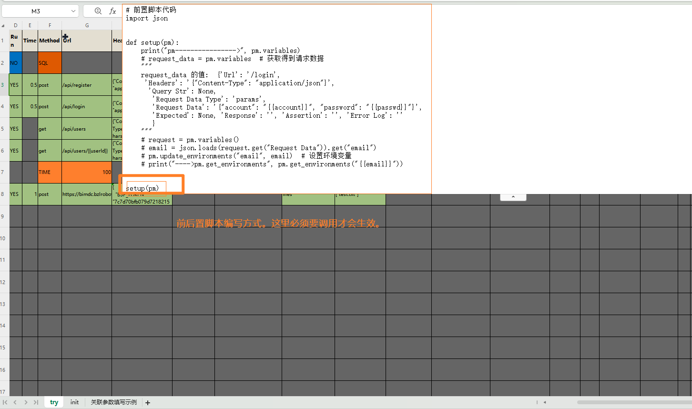Viewport: 692px width, 409px height.
Task: Select column D header
Action: 15,25
